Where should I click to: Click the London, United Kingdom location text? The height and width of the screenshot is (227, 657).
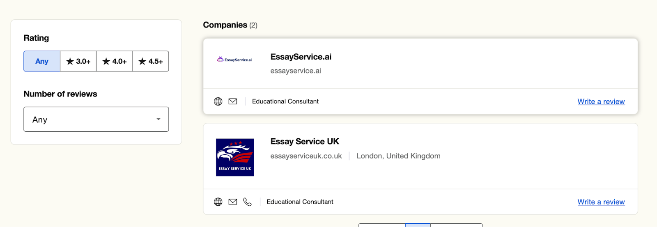pyautogui.click(x=398, y=156)
